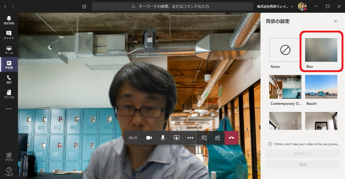Viewport: 345px width, 179px height.
Task: Select the None background option
Action: click(x=285, y=50)
